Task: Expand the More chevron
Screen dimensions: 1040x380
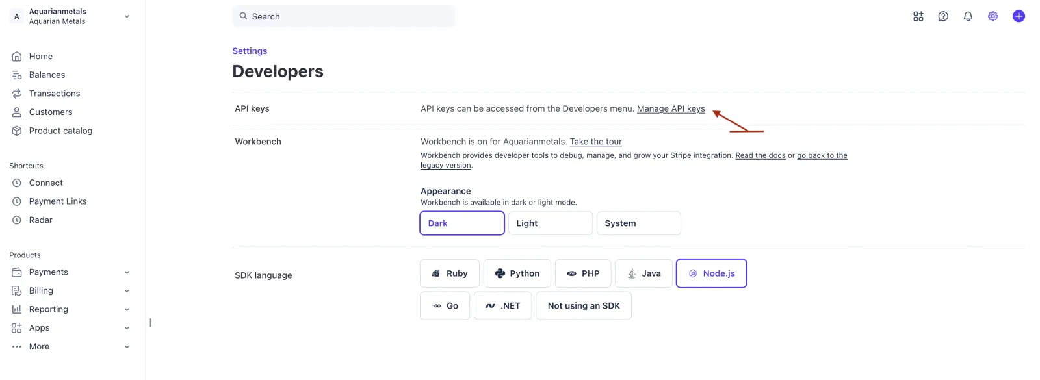Action: 127,347
